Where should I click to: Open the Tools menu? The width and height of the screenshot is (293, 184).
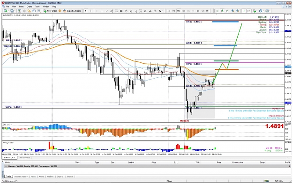pyautogui.click(x=38, y=7)
